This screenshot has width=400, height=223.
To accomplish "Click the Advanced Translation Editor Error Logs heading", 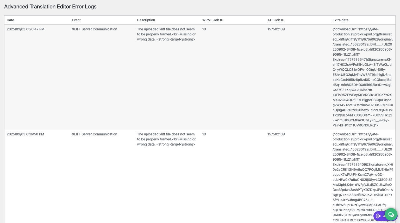I will click(x=50, y=7).
